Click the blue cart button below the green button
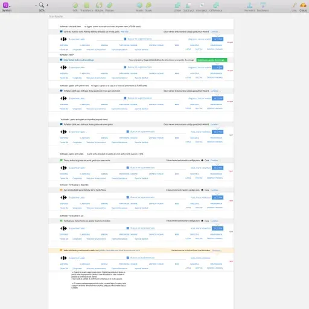 [217, 68]
